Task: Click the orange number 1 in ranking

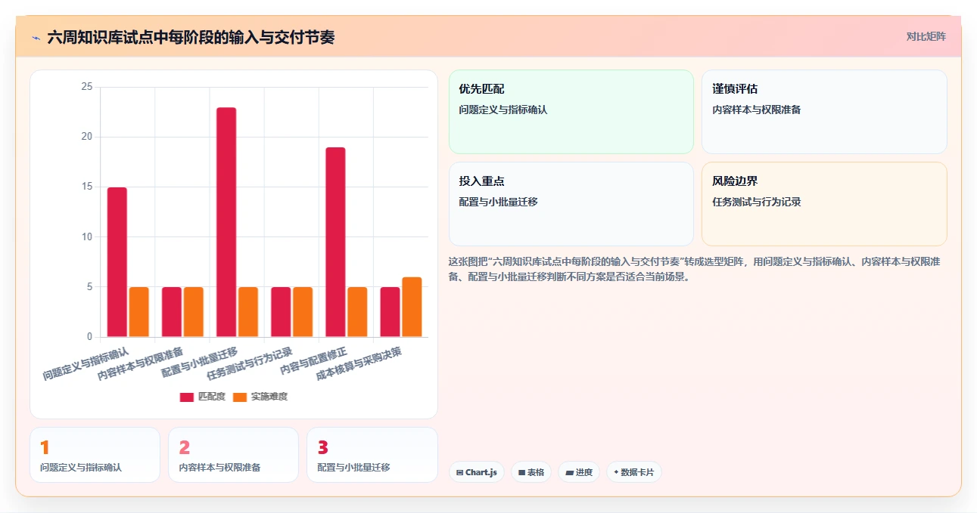Action: (44, 447)
